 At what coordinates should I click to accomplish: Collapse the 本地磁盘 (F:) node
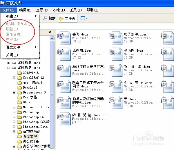click(x=8, y=68)
